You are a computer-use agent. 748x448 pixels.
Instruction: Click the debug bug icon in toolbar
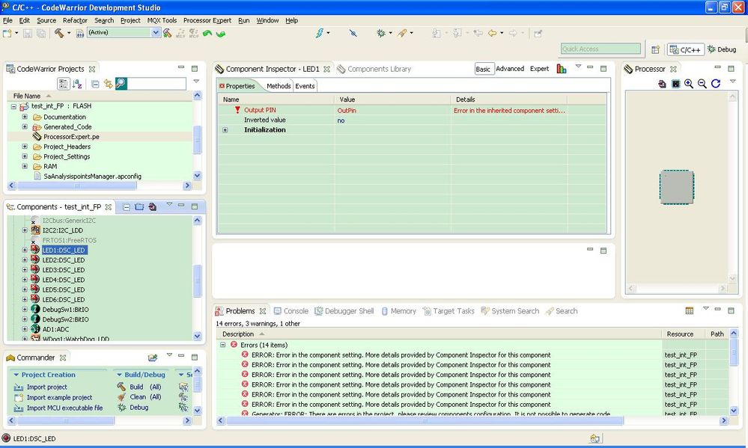tap(380, 33)
